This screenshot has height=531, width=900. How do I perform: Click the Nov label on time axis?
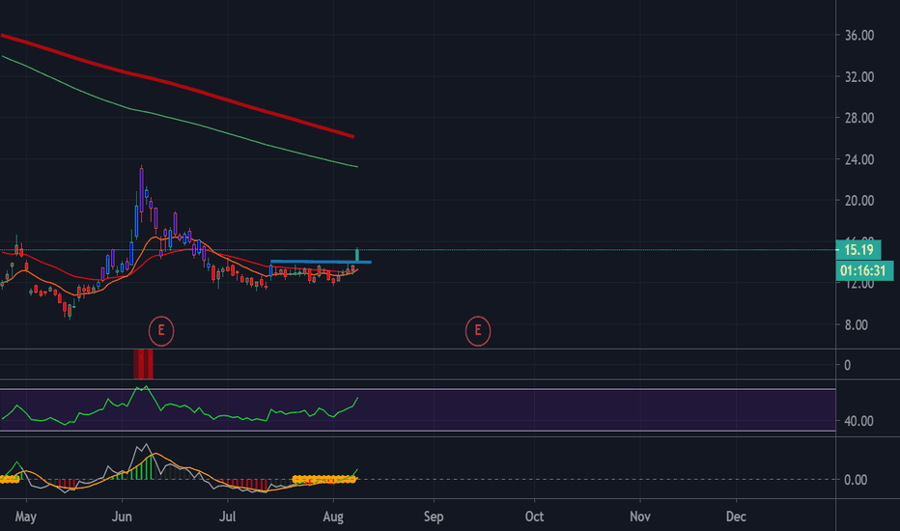(x=640, y=517)
